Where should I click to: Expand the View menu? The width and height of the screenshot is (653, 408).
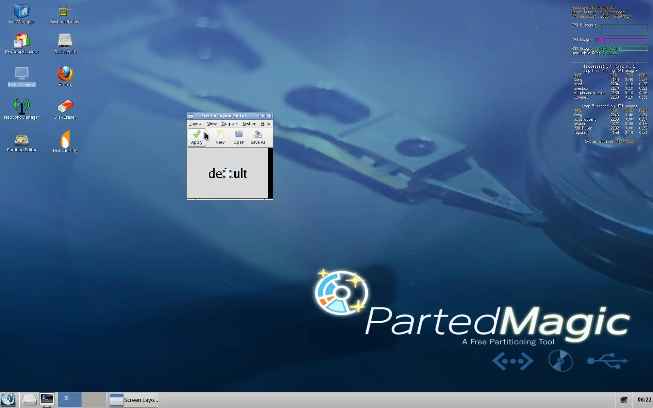[x=212, y=124]
